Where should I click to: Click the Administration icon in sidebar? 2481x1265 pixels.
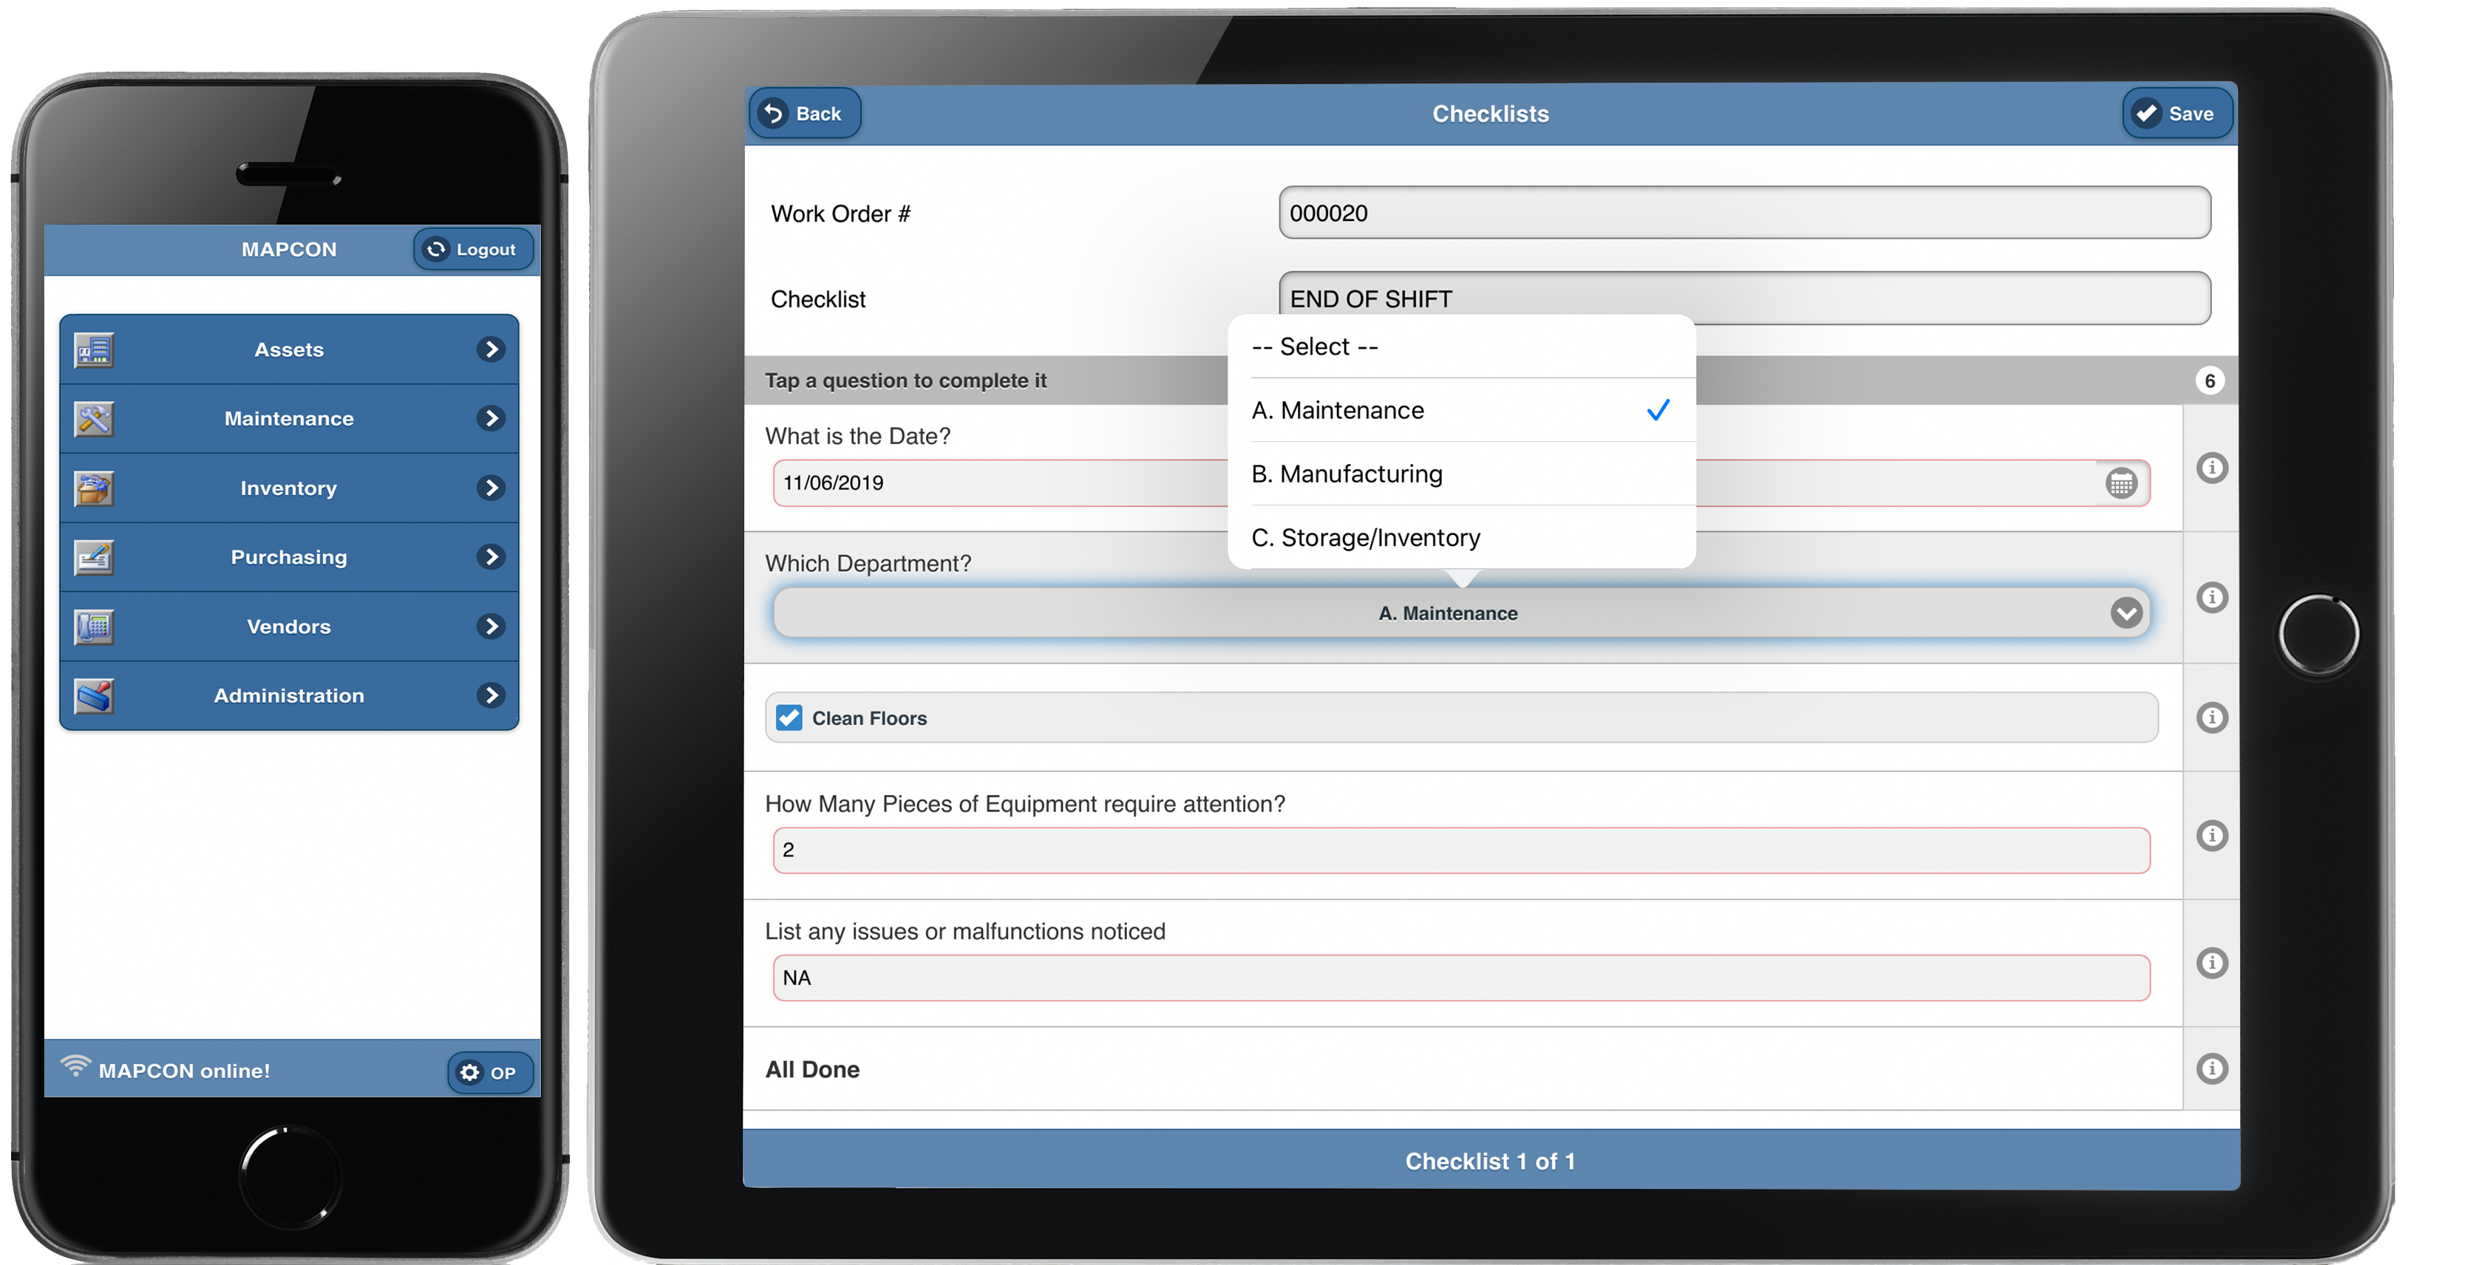95,694
